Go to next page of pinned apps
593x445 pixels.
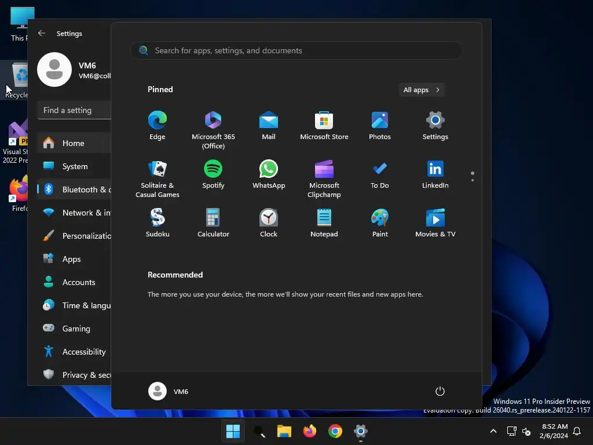point(473,180)
